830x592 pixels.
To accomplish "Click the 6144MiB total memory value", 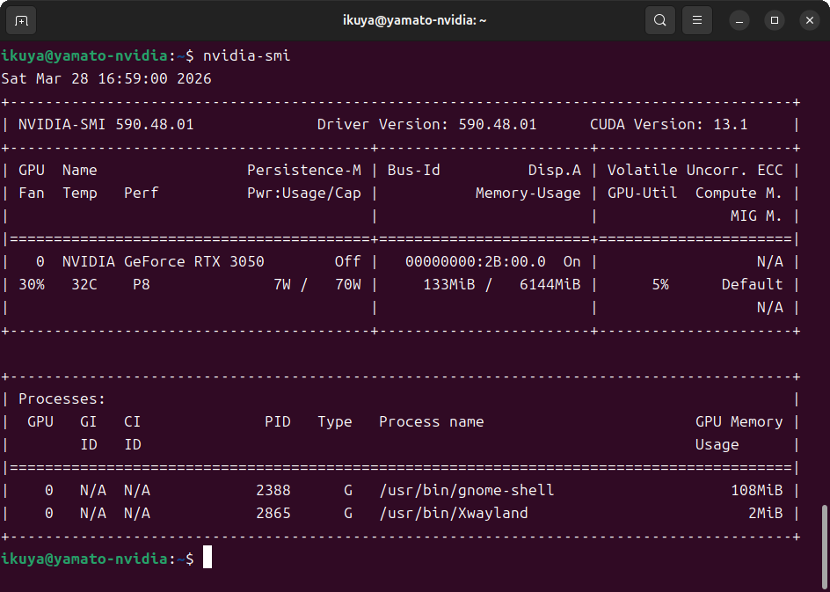I will tap(550, 284).
